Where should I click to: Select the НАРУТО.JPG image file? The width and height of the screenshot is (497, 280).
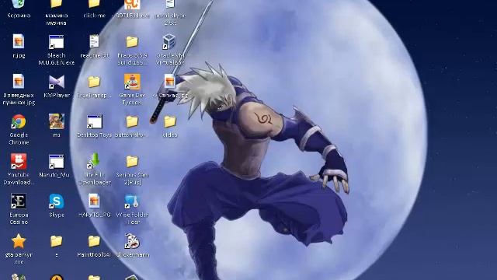[94, 201]
